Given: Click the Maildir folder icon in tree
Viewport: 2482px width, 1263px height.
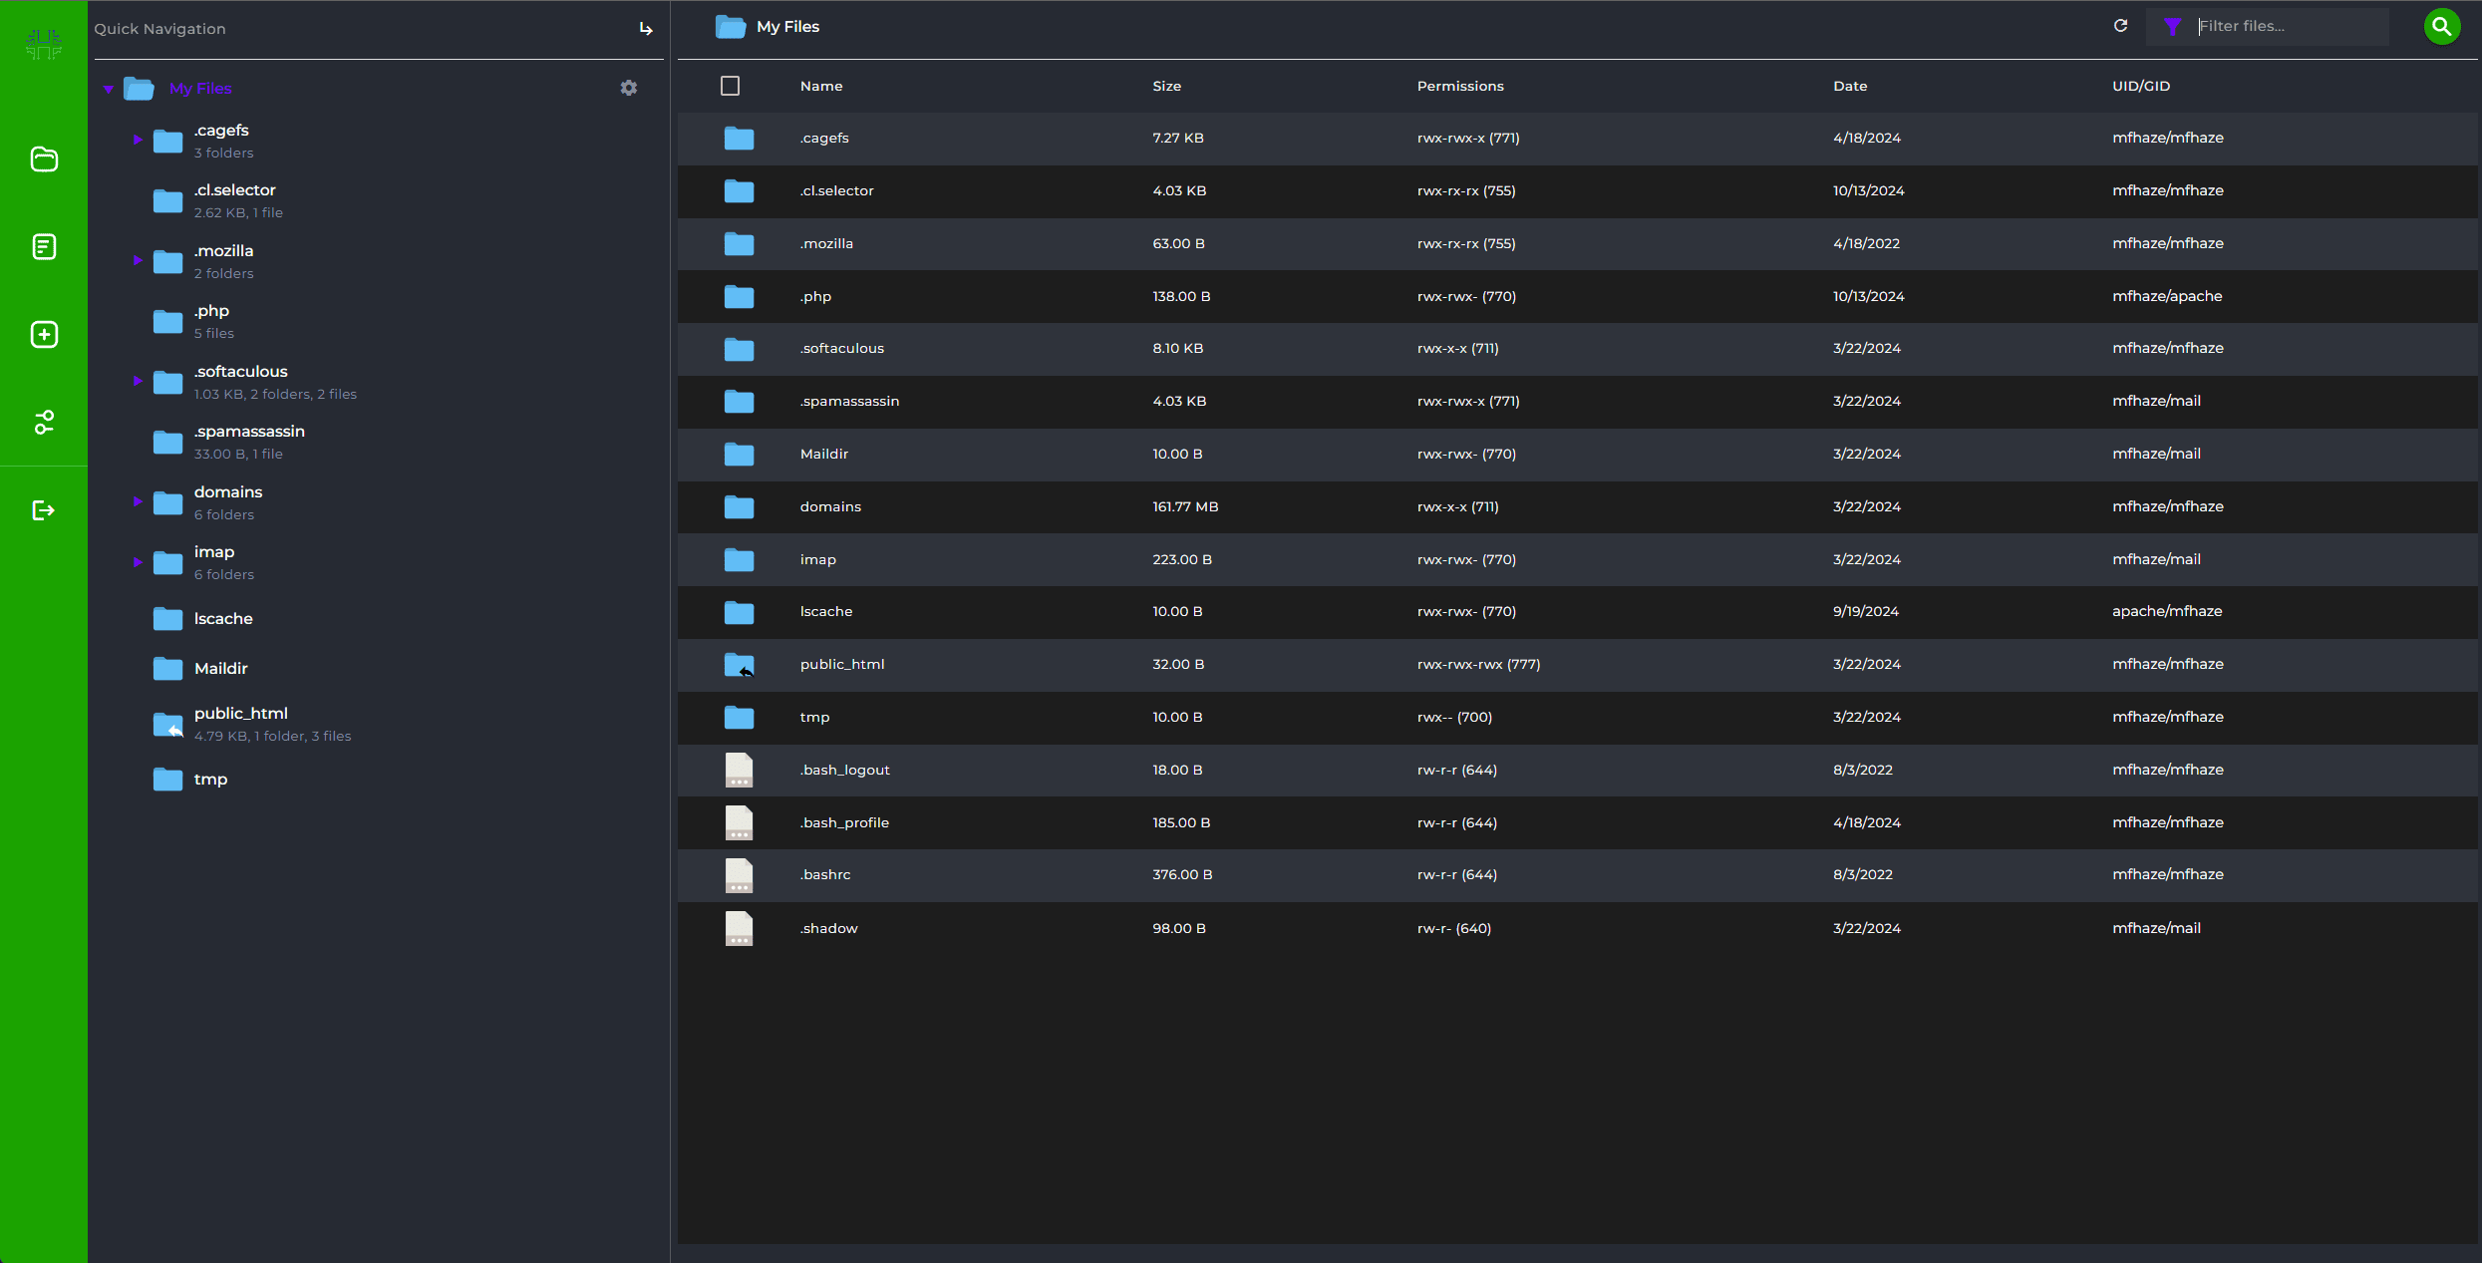Looking at the screenshot, I should point(167,669).
